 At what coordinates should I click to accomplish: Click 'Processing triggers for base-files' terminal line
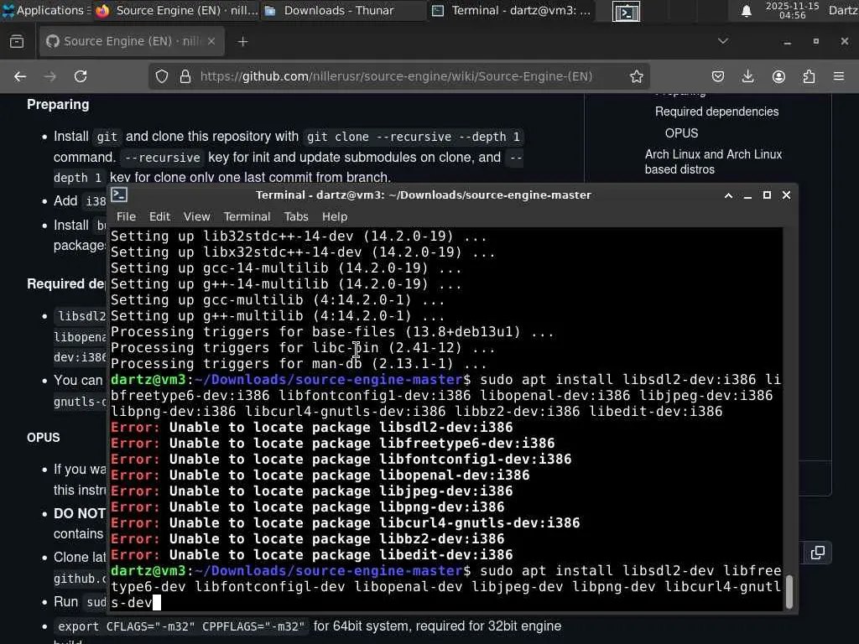pyautogui.click(x=332, y=332)
